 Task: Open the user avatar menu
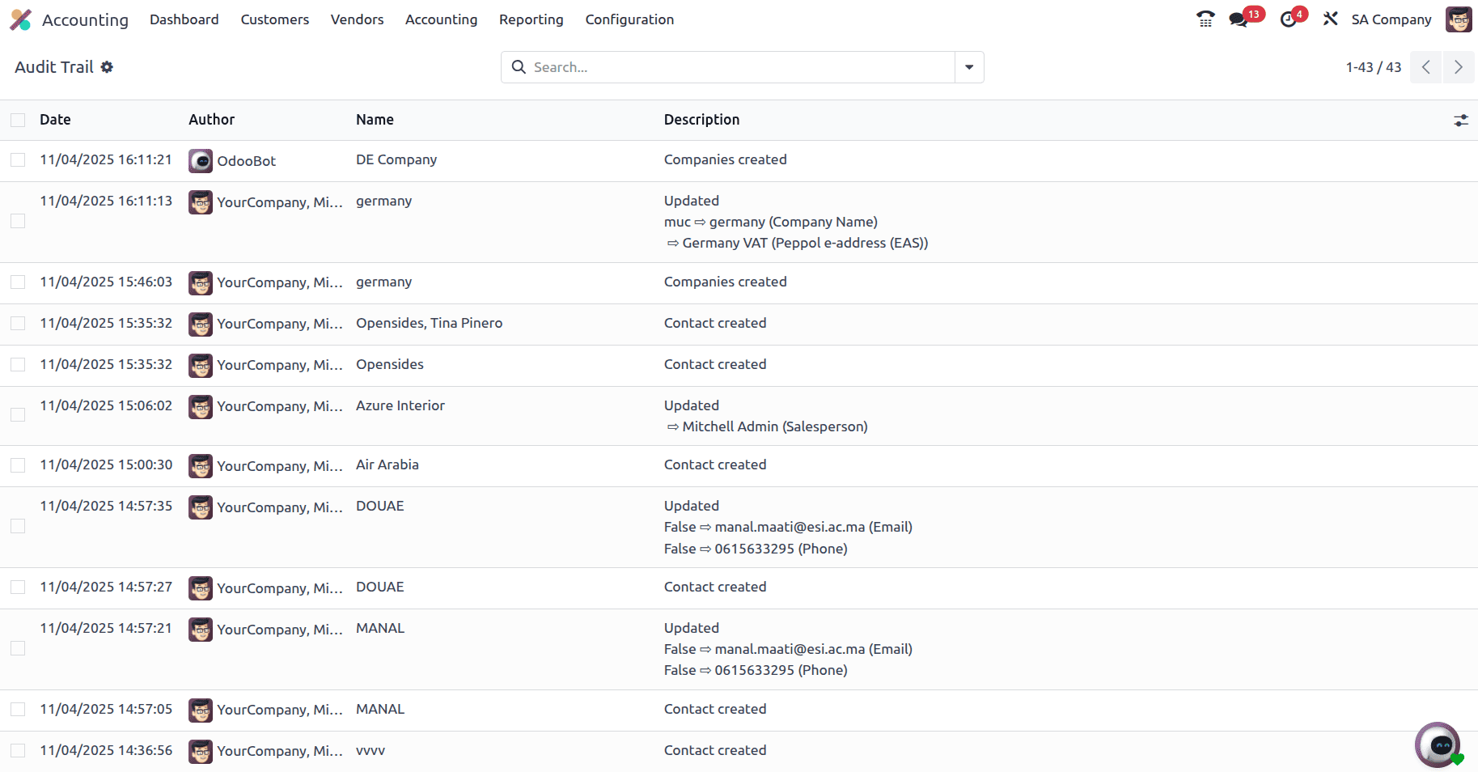tap(1459, 19)
